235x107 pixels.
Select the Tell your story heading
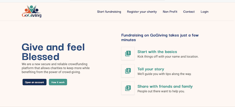pos(151,69)
